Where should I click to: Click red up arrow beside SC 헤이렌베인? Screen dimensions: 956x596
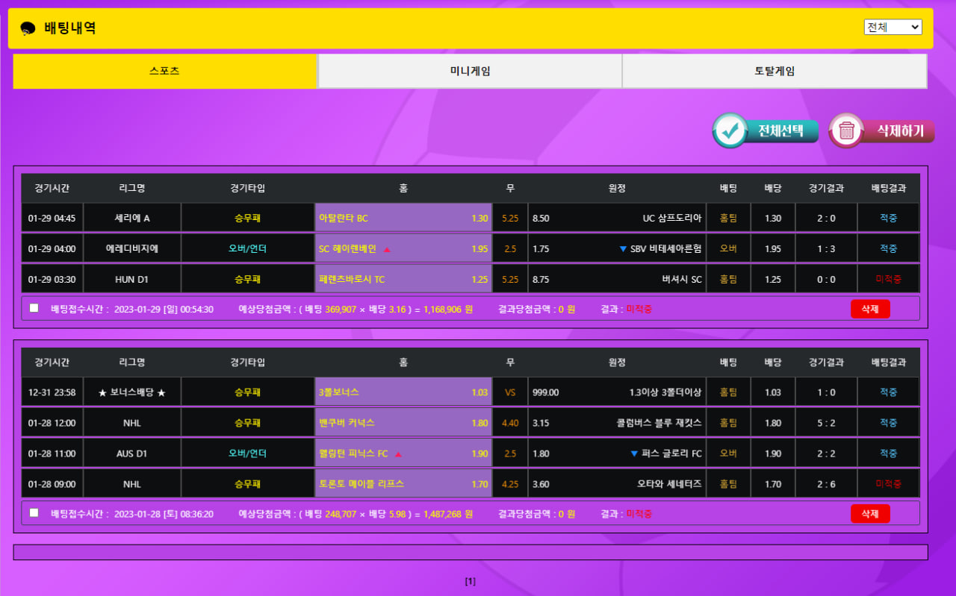(x=387, y=249)
